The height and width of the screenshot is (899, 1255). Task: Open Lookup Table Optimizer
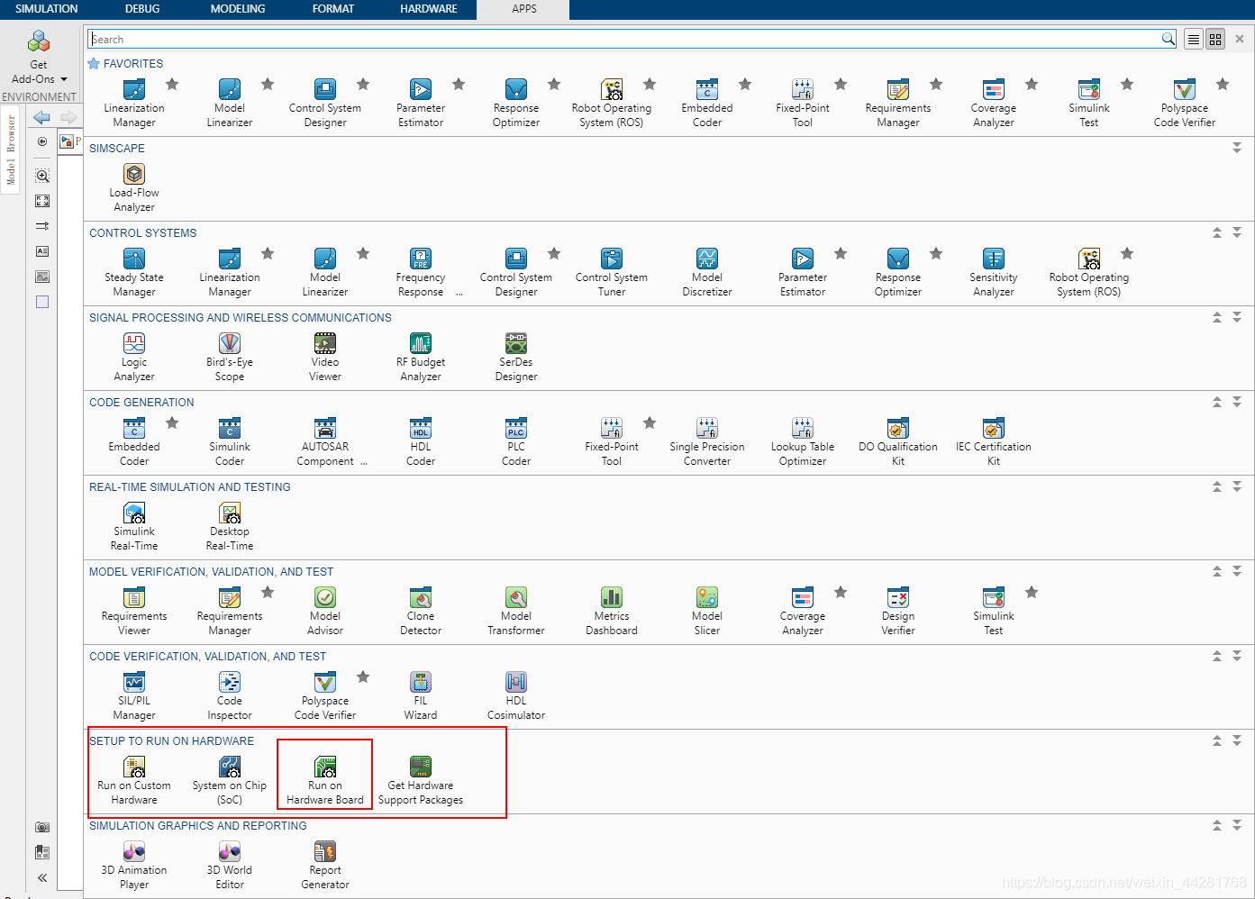(x=803, y=441)
